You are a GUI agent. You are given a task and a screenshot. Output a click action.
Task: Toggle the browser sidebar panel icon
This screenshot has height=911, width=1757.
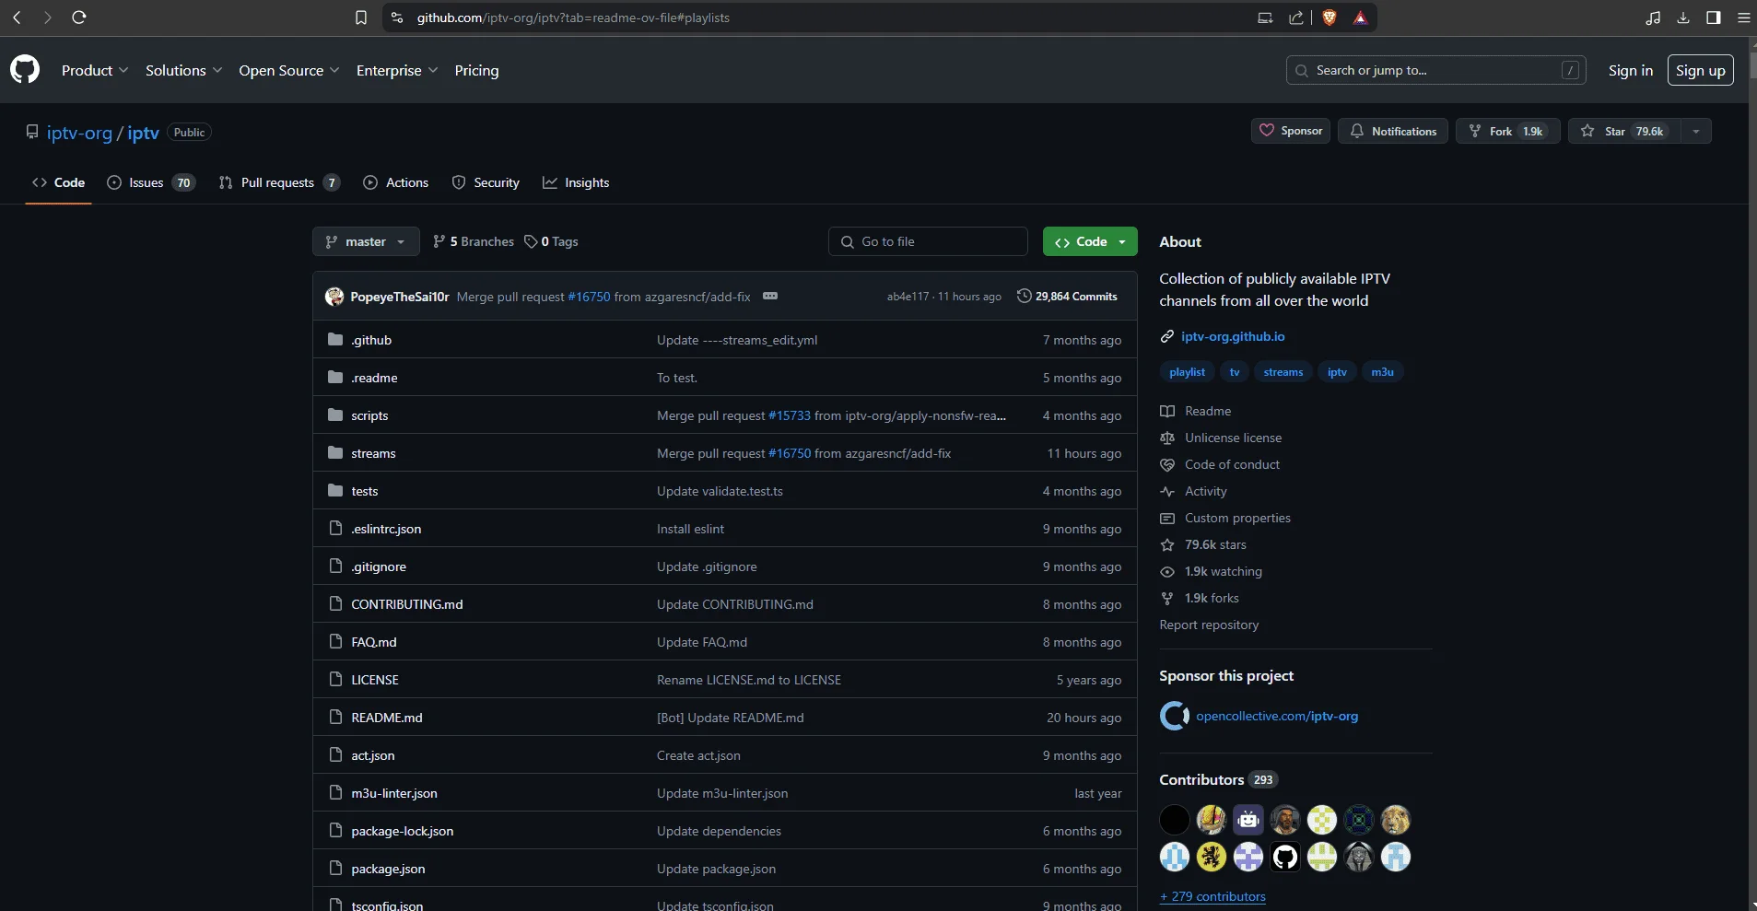(x=1714, y=18)
